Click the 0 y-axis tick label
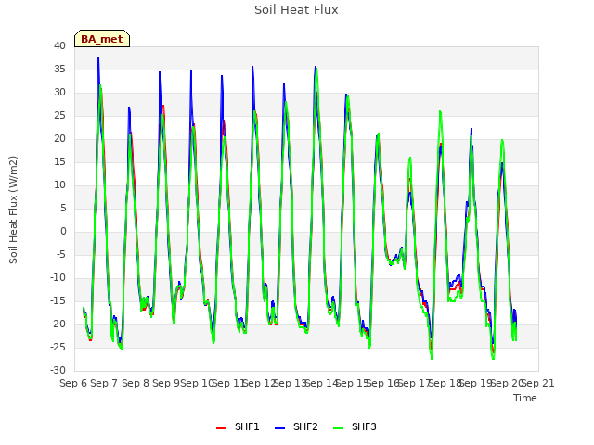The image size is (594, 445). (63, 231)
